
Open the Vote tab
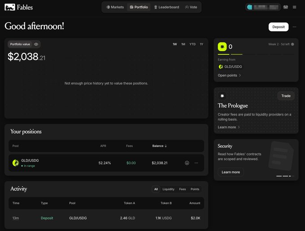(191, 7)
